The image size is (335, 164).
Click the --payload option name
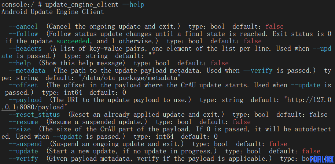pyautogui.click(x=25, y=100)
